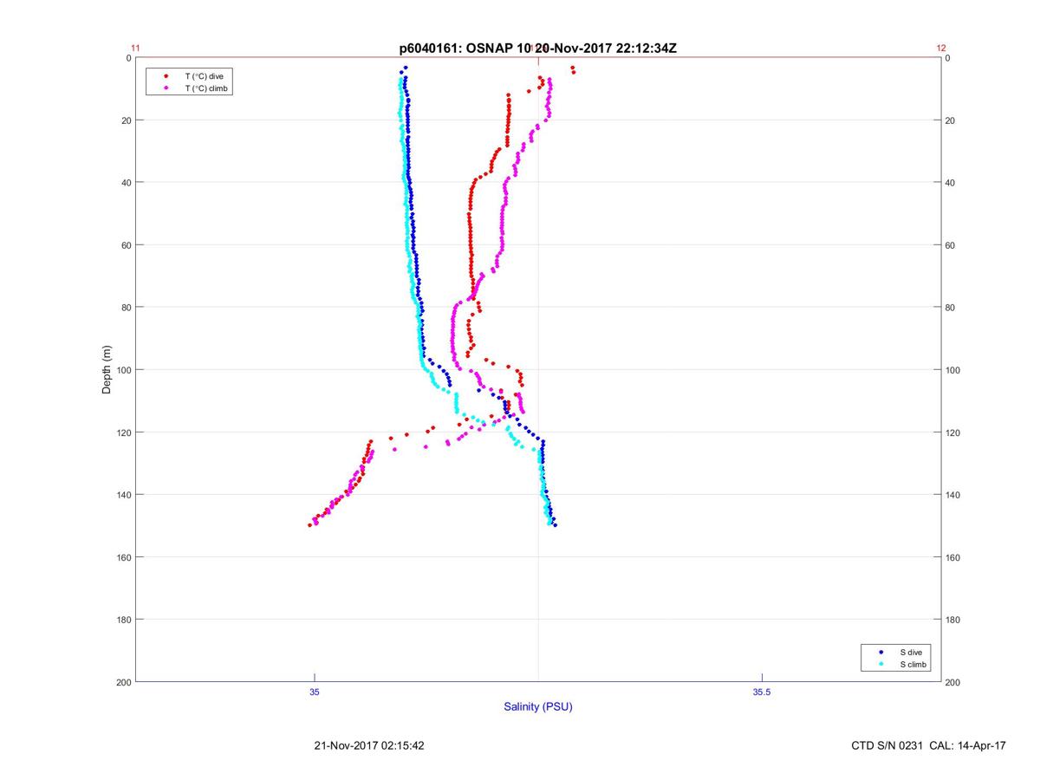Click the red 11 temperature tick label

pos(136,49)
